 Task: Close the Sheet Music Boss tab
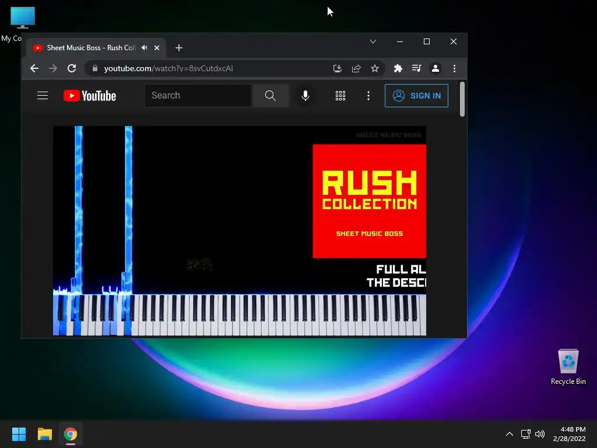[157, 48]
